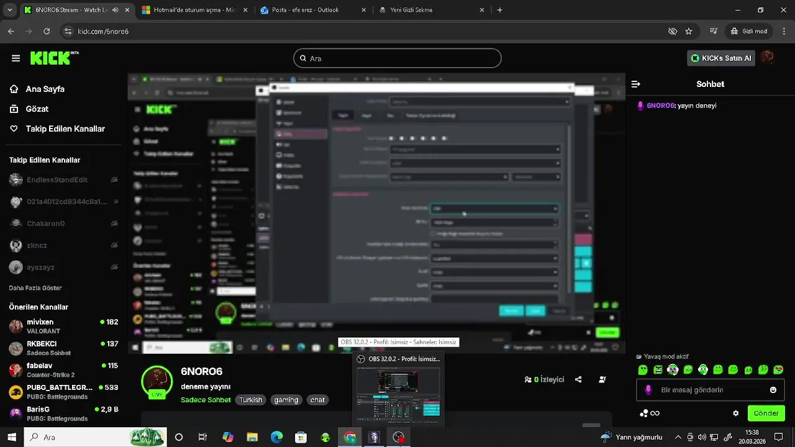Collapse the Sohbet chat panel
This screenshot has width=795, height=447.
635,84
